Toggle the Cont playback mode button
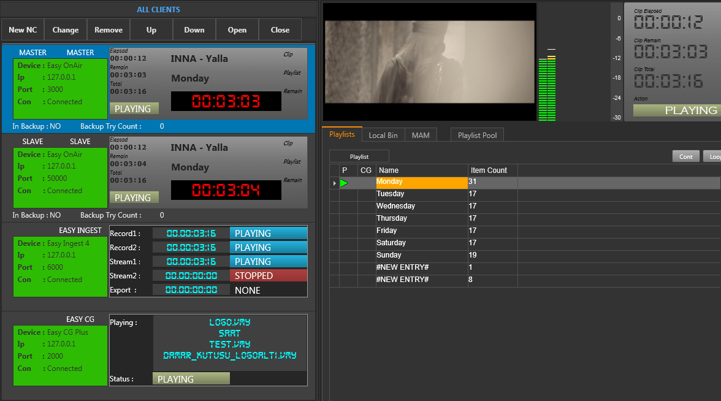This screenshot has width=721, height=401. pyautogui.click(x=686, y=156)
